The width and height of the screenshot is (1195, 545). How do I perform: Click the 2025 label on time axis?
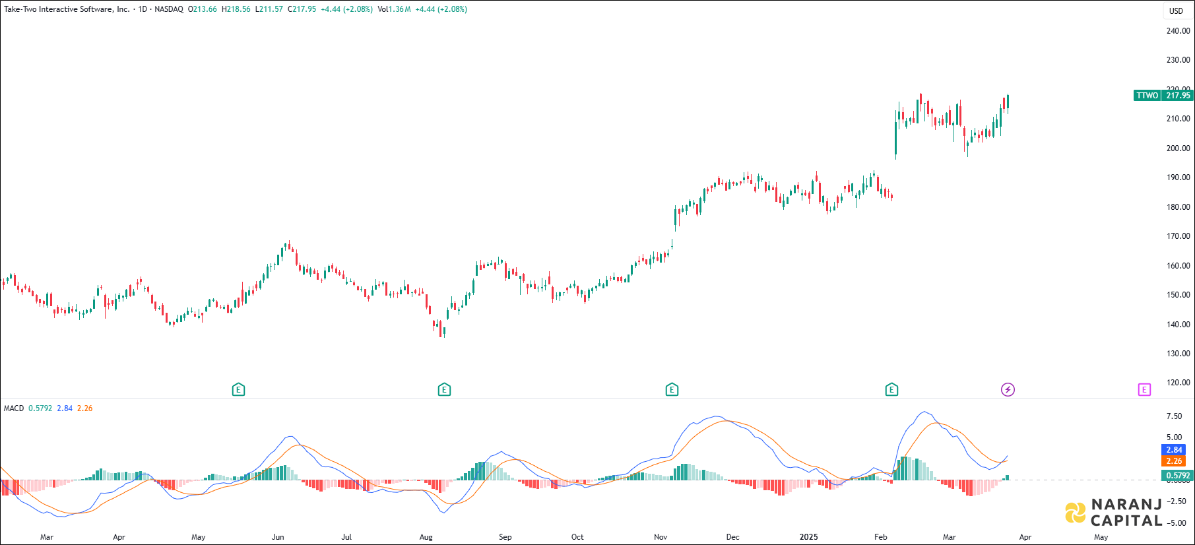tap(809, 537)
